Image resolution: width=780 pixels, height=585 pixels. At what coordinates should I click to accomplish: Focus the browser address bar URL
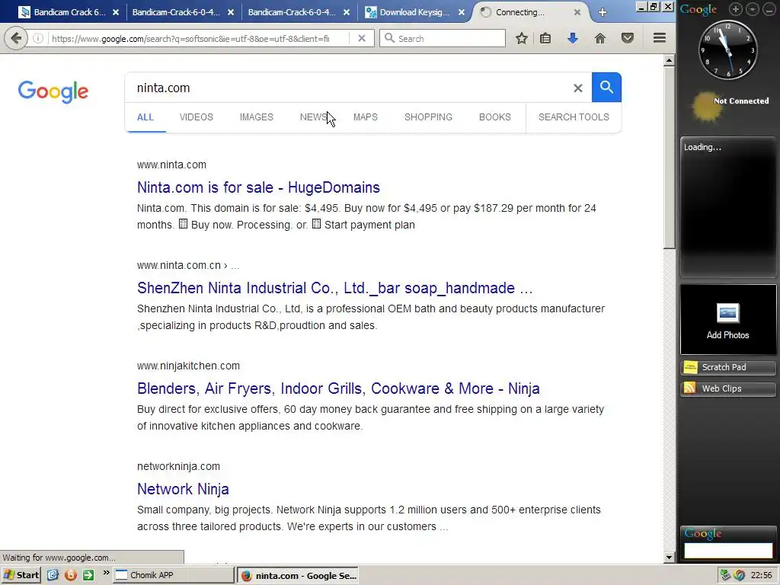point(190,38)
